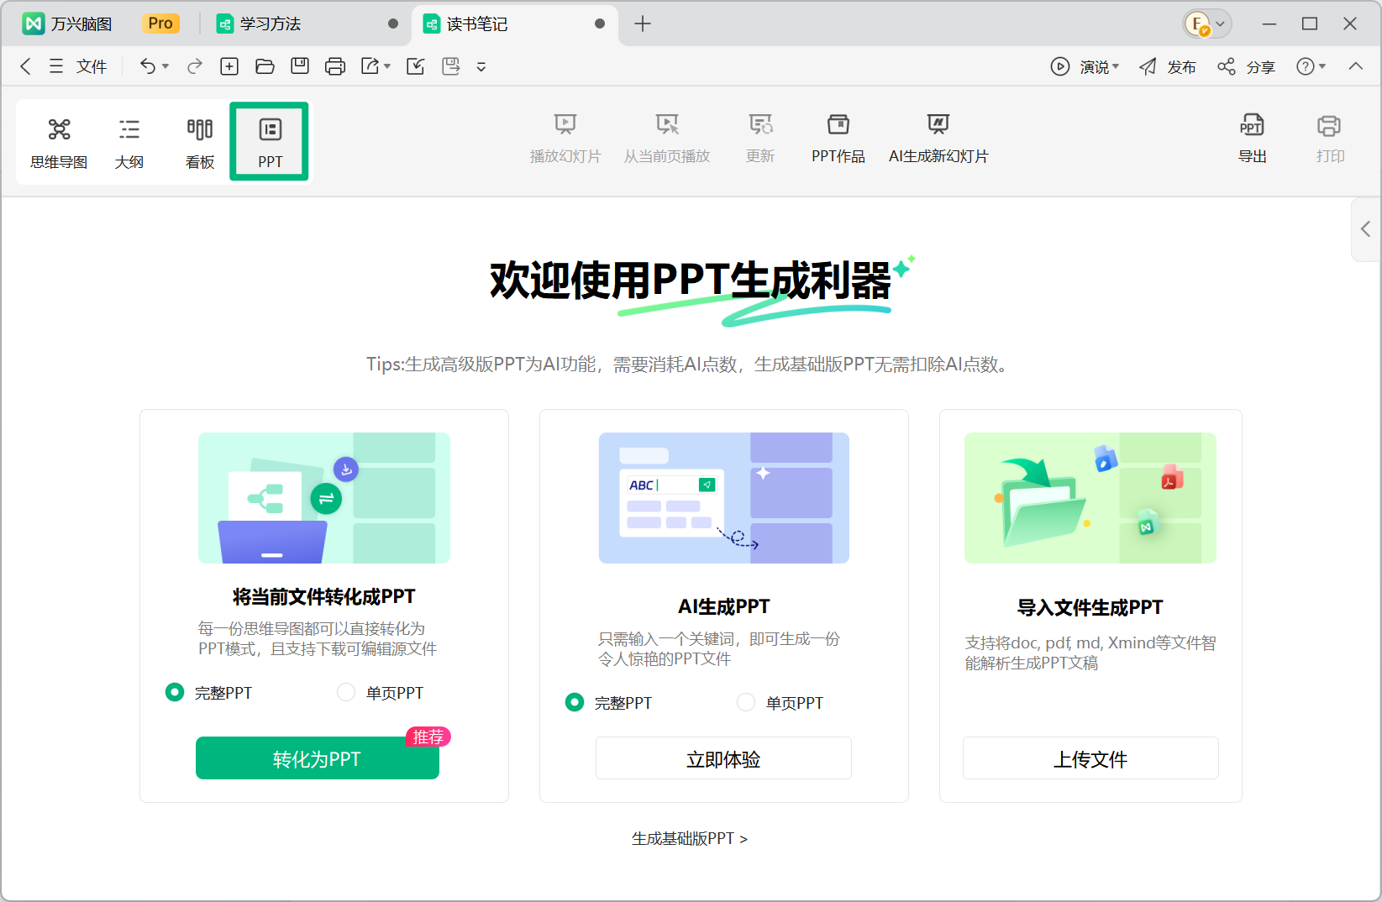Click the save-as disk icon
The height and width of the screenshot is (902, 1382).
(451, 66)
